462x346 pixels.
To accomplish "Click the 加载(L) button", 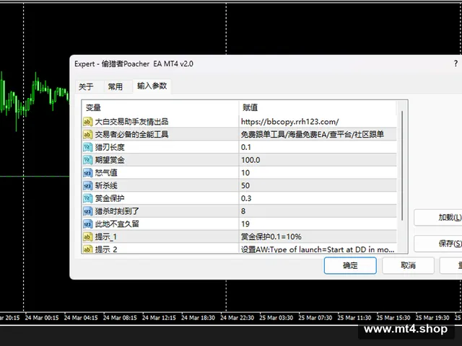I will [438, 218].
